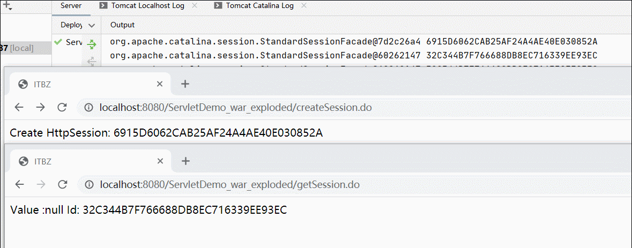The height and width of the screenshot is (248, 632).
Task: Expand the Deployment panel chevron dropdown
Action: pyautogui.click(x=92, y=25)
